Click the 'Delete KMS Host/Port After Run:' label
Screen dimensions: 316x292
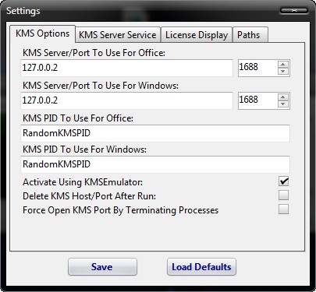[x=89, y=196]
